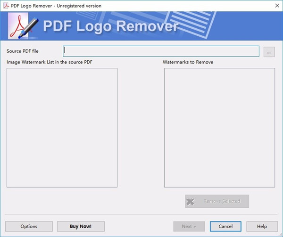Click the Remove Selected button
This screenshot has width=283, height=237.
[x=217, y=201]
